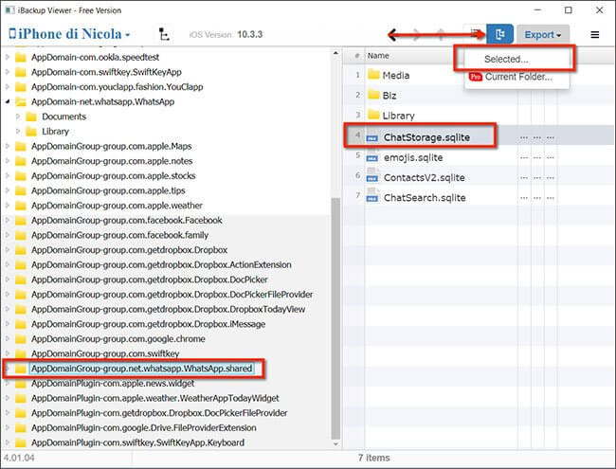The width and height of the screenshot is (616, 469).
Task: Open the iPhone di Nicola device dropdown
Action: [69, 34]
